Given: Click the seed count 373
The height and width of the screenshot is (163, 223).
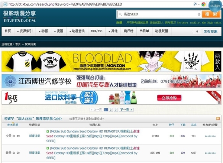Looking at the screenshot, I should coord(172,136).
